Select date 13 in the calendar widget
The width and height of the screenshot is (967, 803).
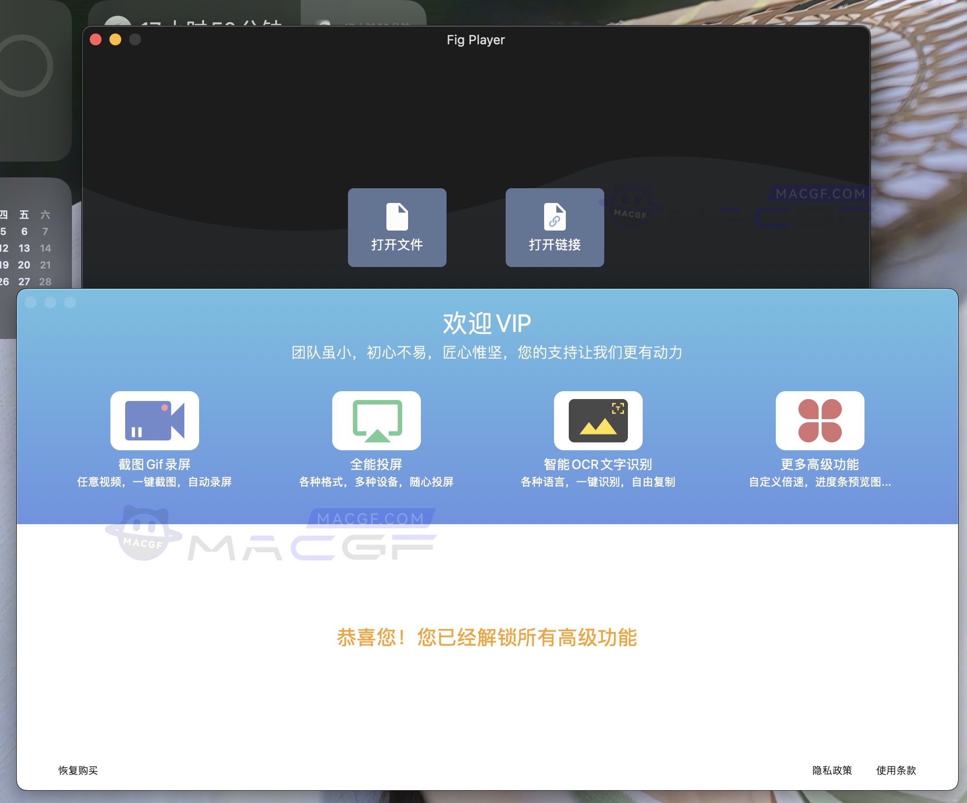coord(23,248)
